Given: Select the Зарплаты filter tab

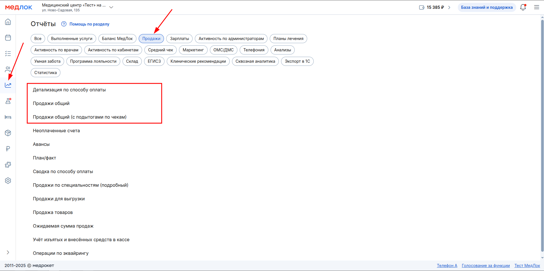Looking at the screenshot, I should coord(179,39).
